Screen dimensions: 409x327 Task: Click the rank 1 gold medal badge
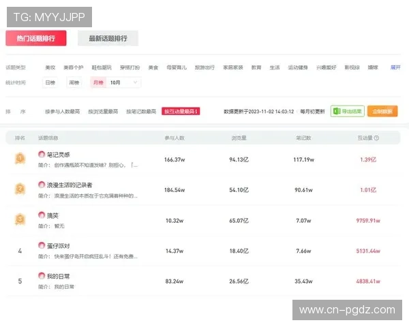(x=20, y=159)
